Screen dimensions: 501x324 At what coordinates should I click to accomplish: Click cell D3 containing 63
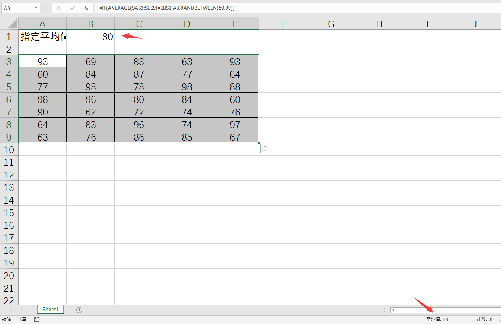(187, 61)
